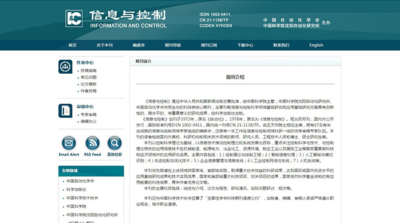Open 期刊导读 menu item
The image size is (400, 223).
pyautogui.click(x=173, y=45)
